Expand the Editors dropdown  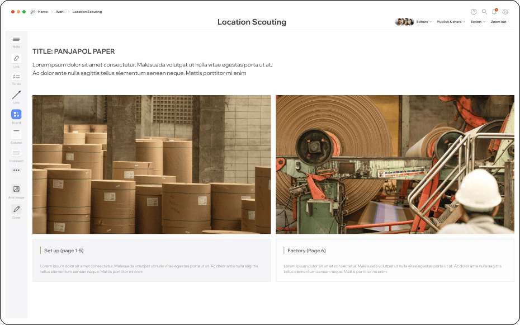(x=424, y=22)
